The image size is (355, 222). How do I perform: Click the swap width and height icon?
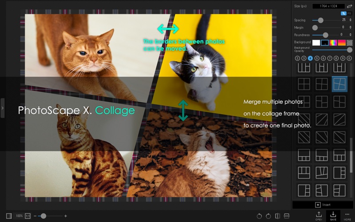pos(349,6)
